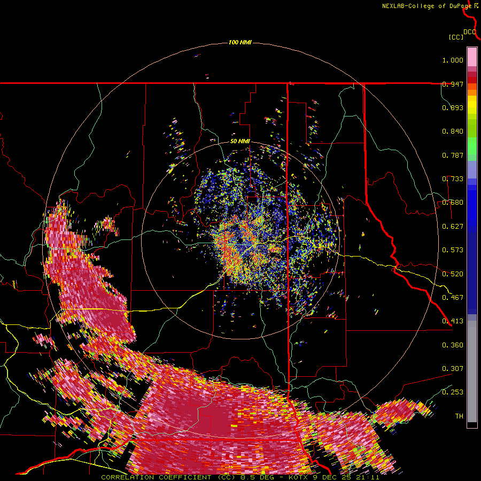Click the DCC label above the color scale

pyautogui.click(x=470, y=32)
